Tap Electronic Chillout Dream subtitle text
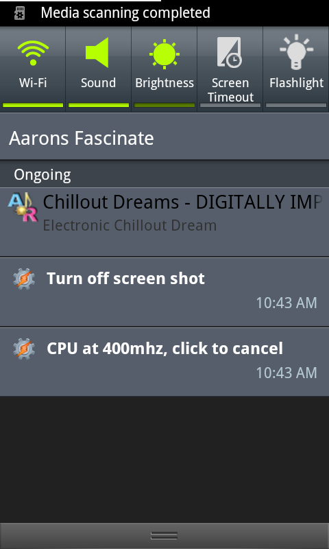329x549 pixels. click(130, 226)
